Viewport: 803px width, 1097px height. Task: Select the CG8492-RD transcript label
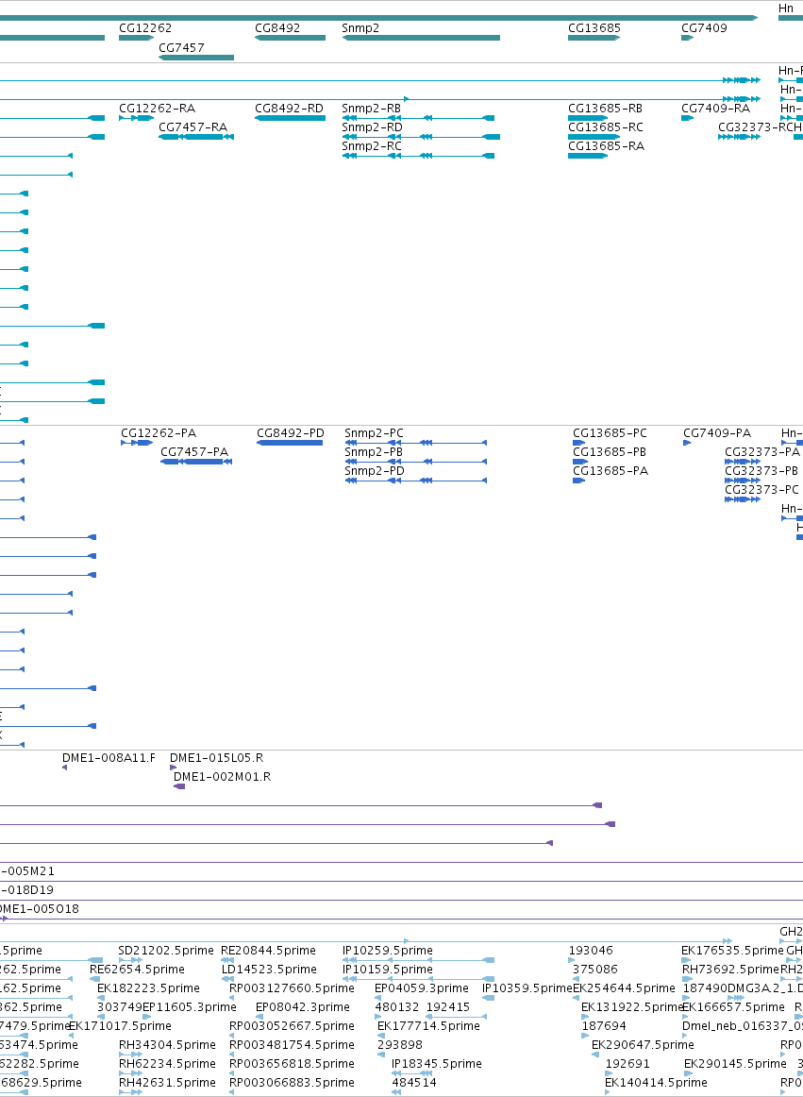point(289,109)
